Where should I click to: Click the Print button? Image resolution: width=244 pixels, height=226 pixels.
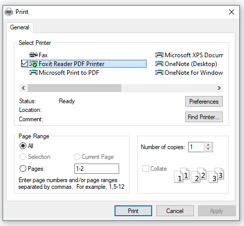click(133, 211)
